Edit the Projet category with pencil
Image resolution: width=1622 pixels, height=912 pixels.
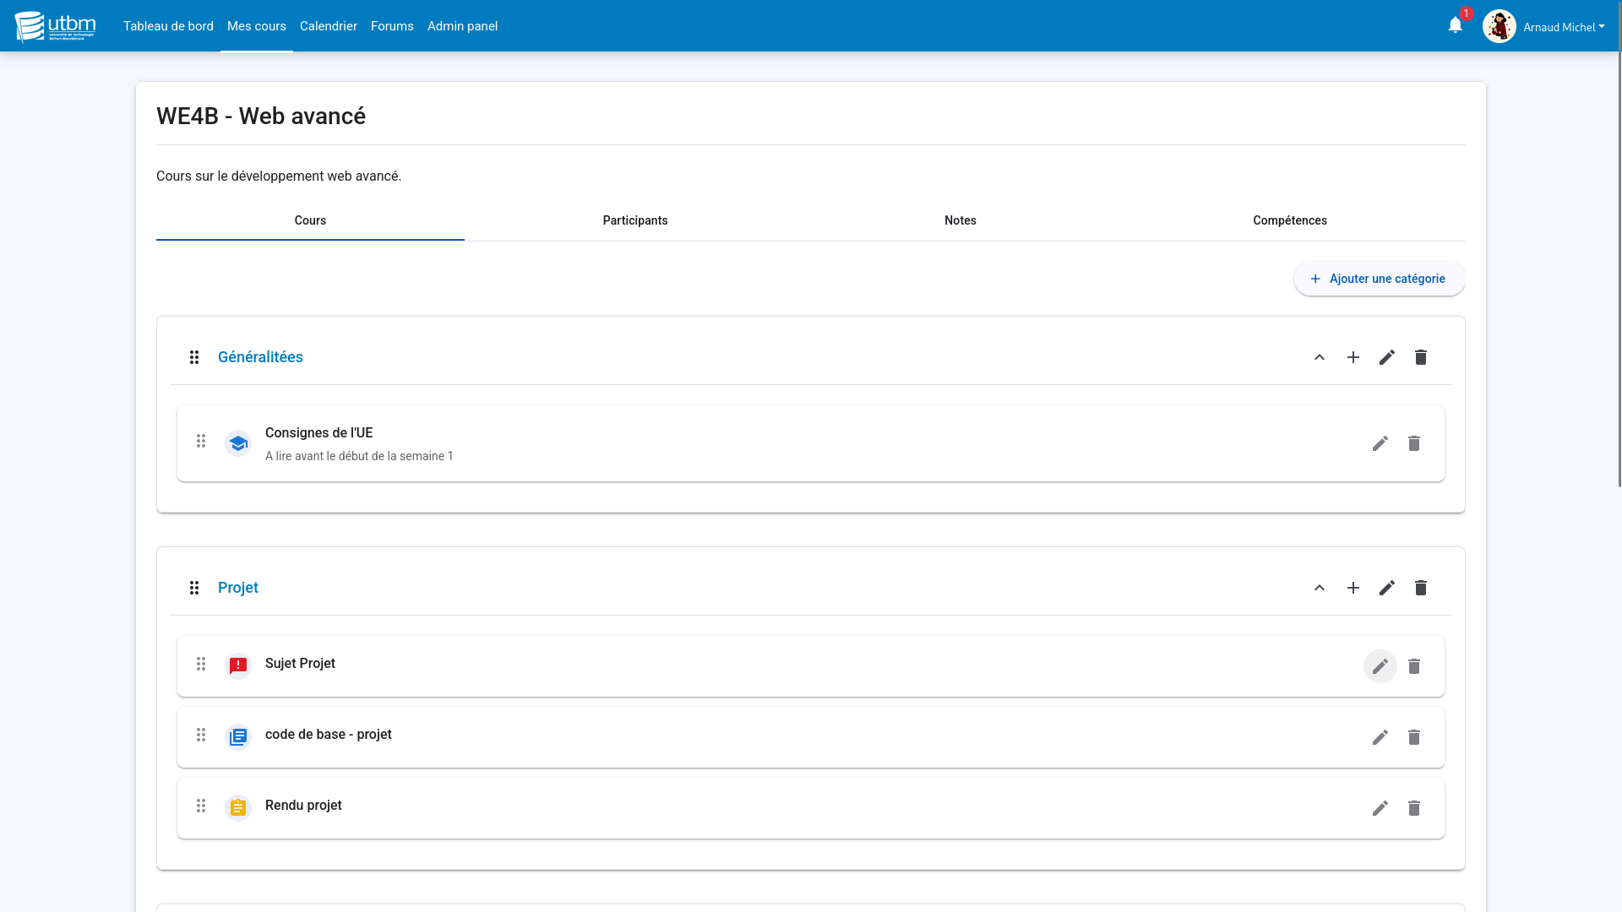(x=1387, y=588)
